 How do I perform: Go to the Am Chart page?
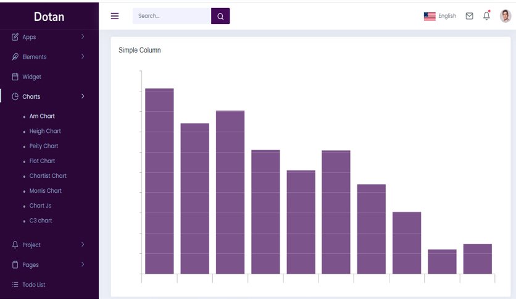pyautogui.click(x=42, y=116)
